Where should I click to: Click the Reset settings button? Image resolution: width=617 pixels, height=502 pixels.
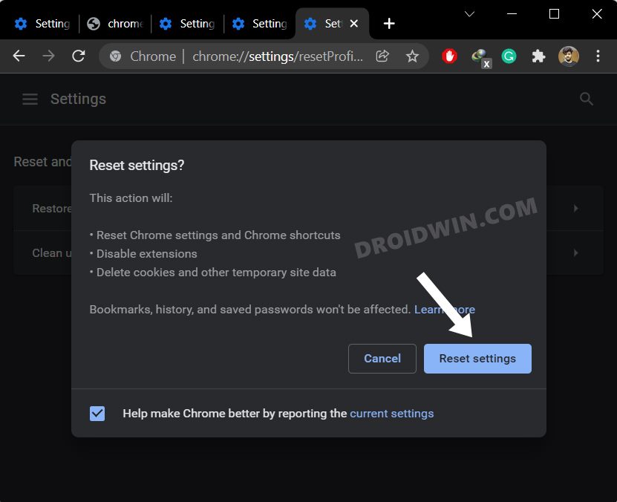coord(477,358)
